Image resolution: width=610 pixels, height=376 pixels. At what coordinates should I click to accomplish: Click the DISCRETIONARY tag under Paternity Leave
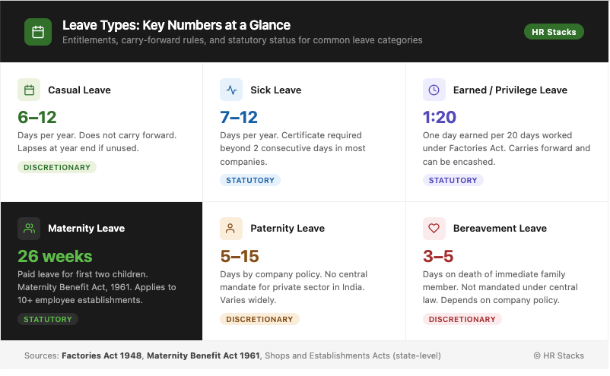click(259, 319)
